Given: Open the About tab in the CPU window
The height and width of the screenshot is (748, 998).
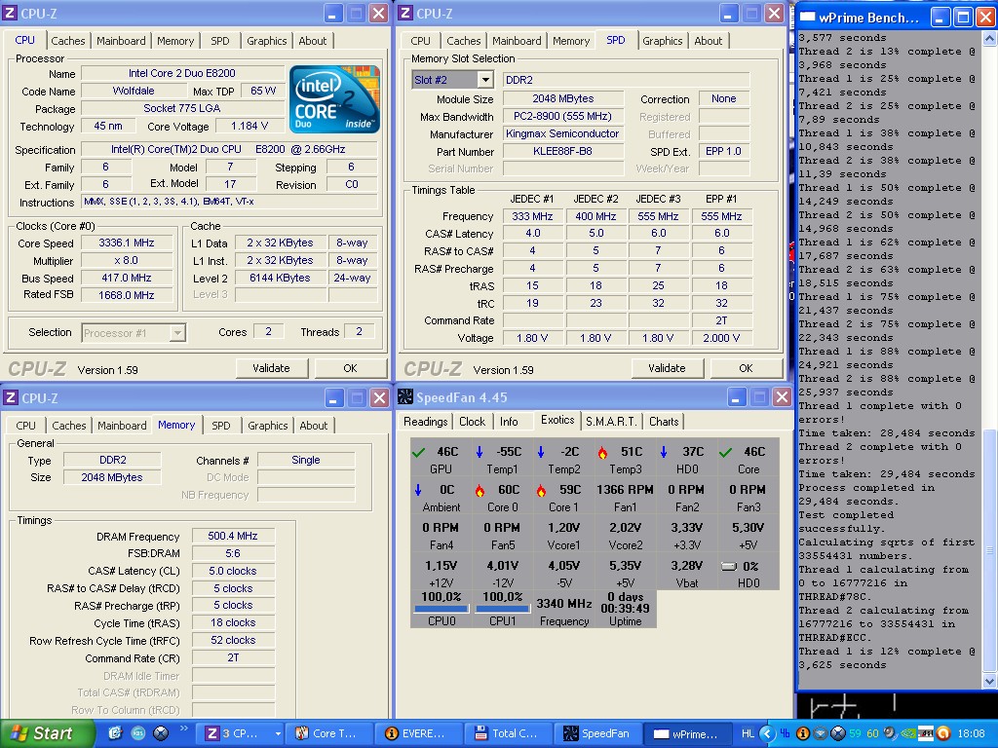Looking at the screenshot, I should [313, 41].
